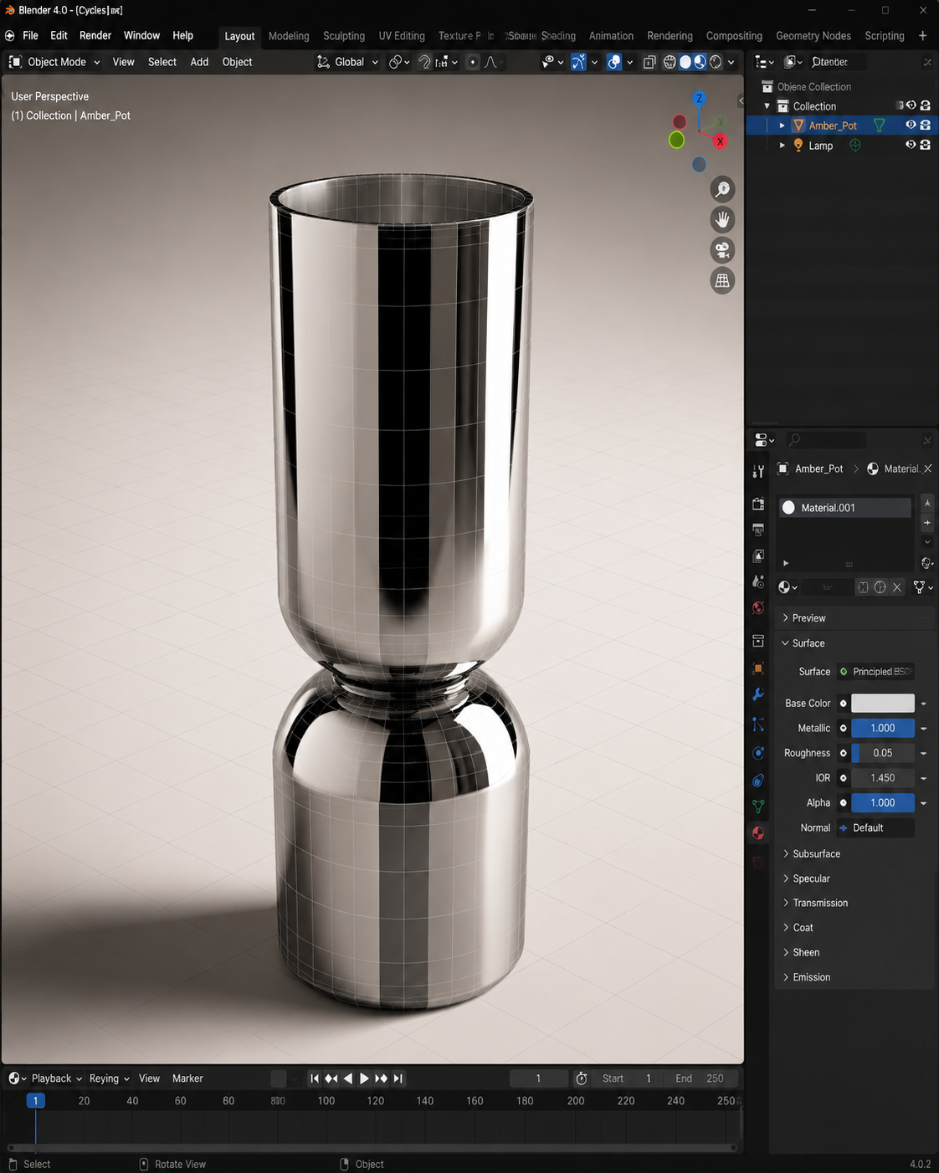Select wireframe viewport shading mode
This screenshot has height=1173, width=939.
click(670, 62)
